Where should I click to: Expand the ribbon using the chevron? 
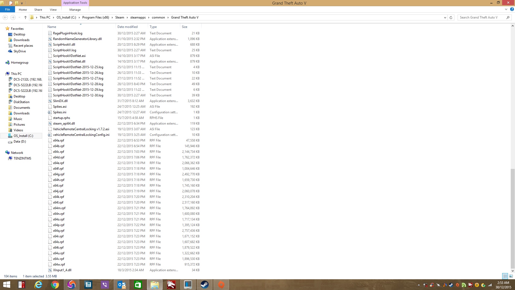(506, 9)
